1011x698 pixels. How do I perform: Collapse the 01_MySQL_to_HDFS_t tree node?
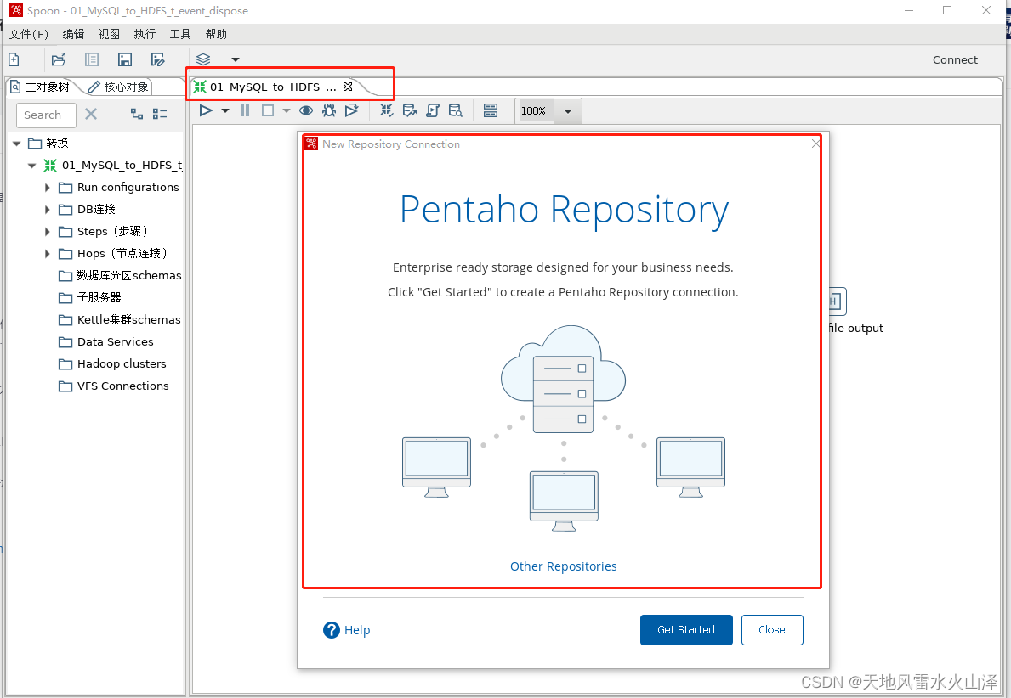[x=31, y=166]
